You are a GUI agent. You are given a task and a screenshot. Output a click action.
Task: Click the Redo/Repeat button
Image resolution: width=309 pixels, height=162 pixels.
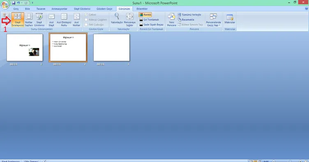click(26, 3)
